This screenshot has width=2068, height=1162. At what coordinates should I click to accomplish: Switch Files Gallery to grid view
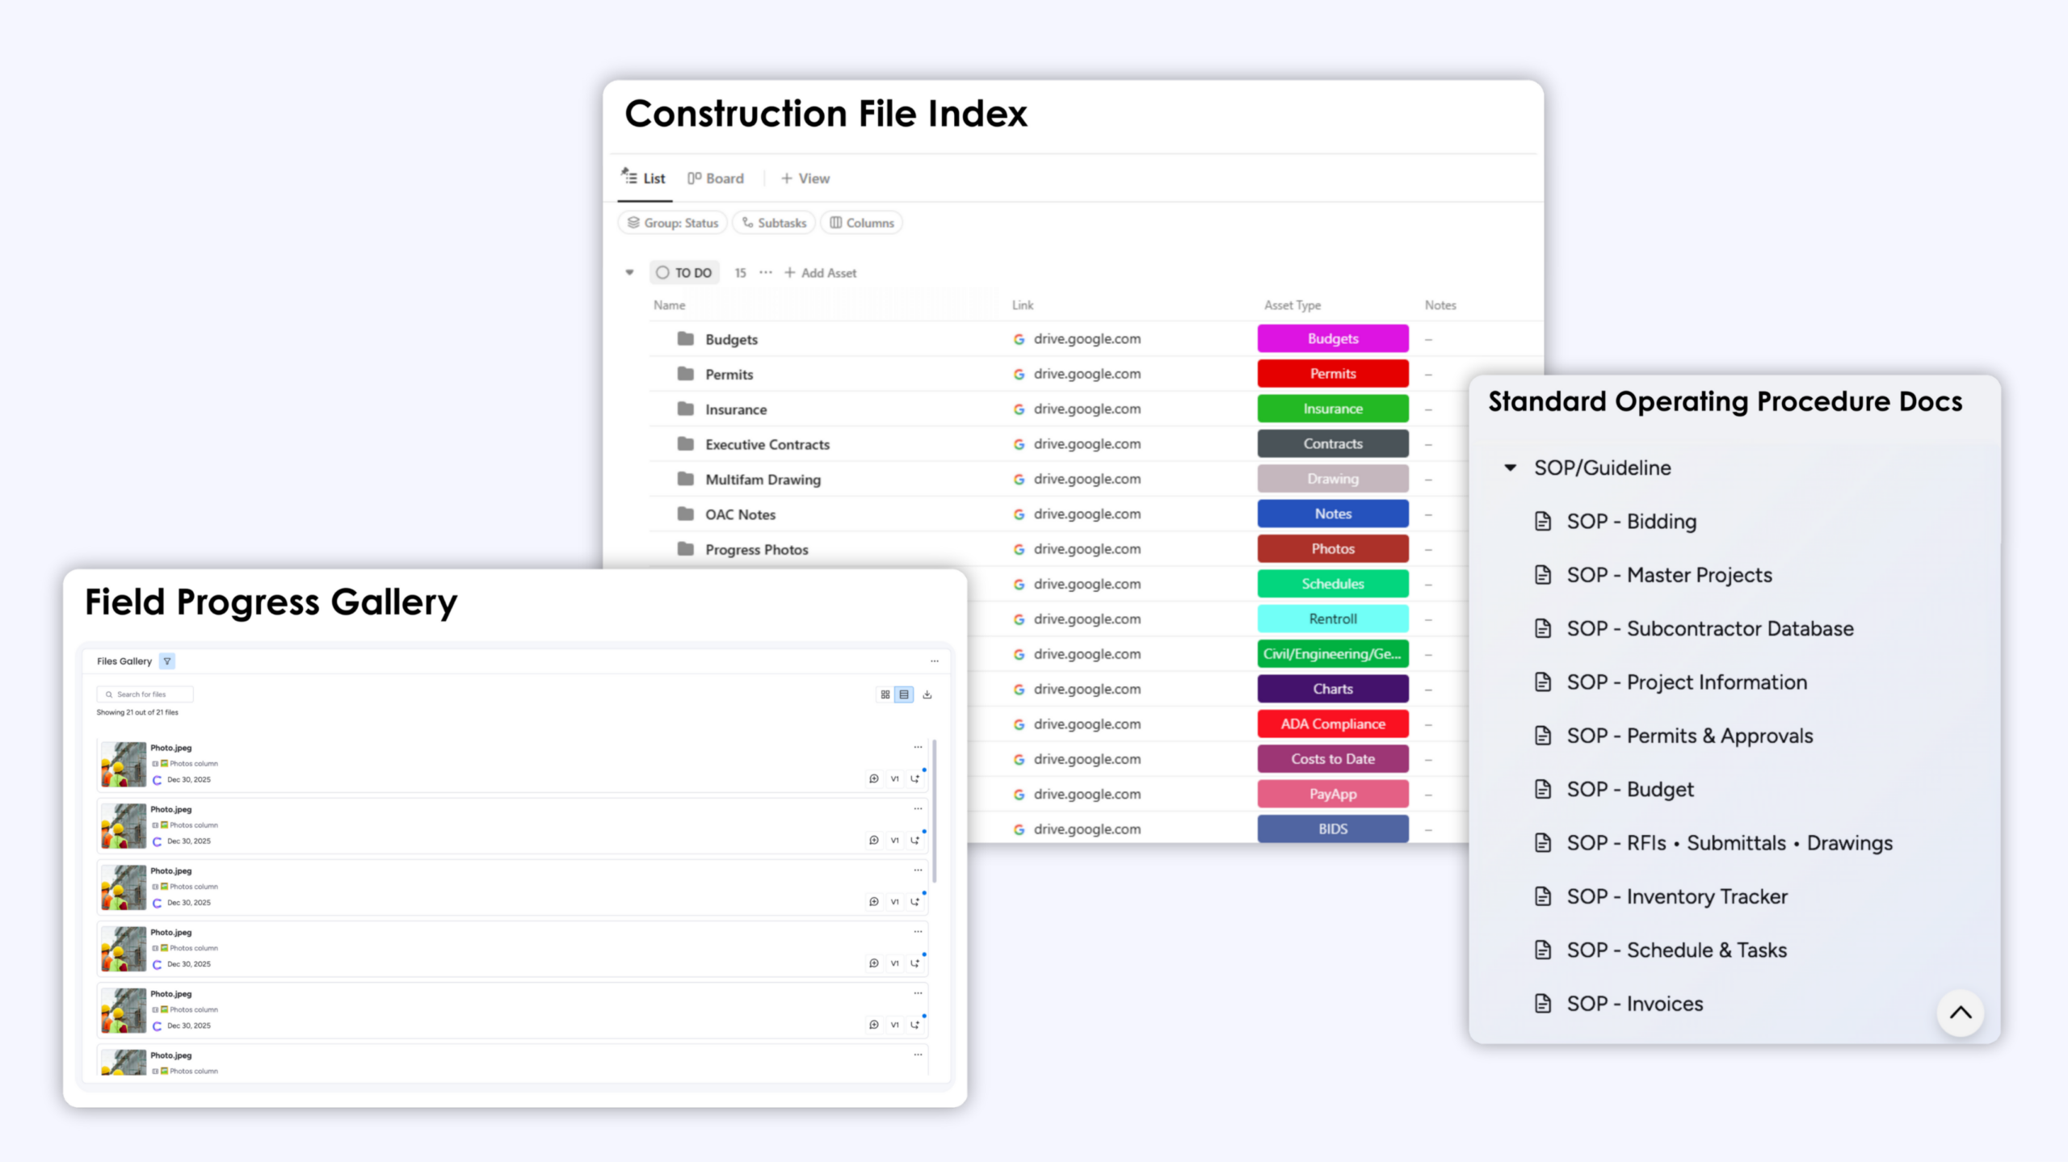(x=885, y=694)
